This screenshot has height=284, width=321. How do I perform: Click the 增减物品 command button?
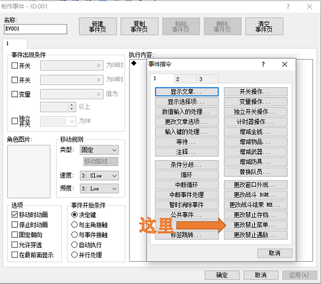255,142
